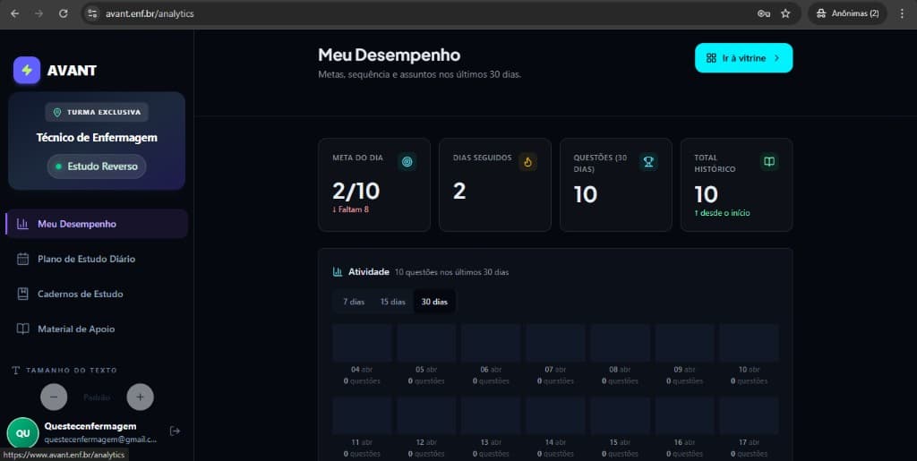The image size is (917, 461).
Task: Click the logout icon next to Questecenfermagem
Action: tap(175, 431)
